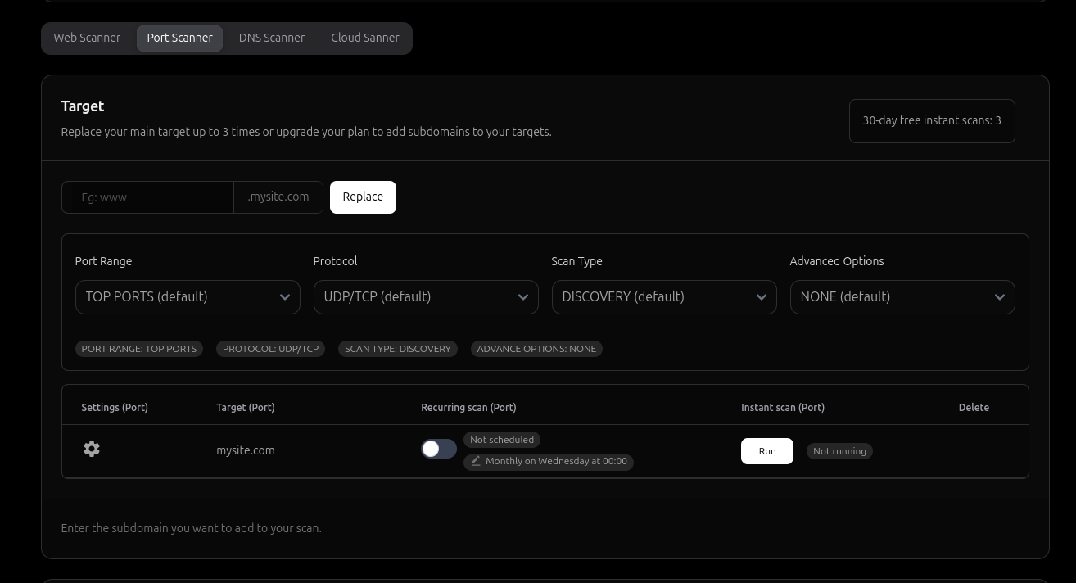The height and width of the screenshot is (583, 1076).
Task: Expand the Advanced Options dropdown
Action: point(902,296)
